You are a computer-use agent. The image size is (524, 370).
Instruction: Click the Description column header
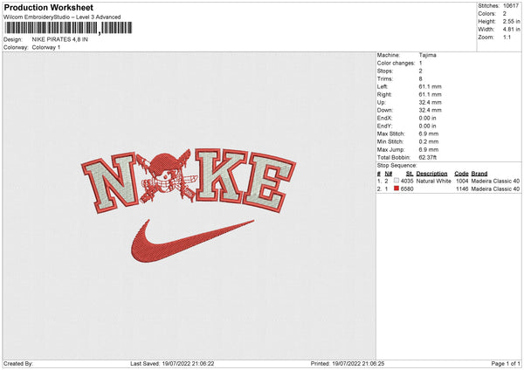[x=431, y=174]
